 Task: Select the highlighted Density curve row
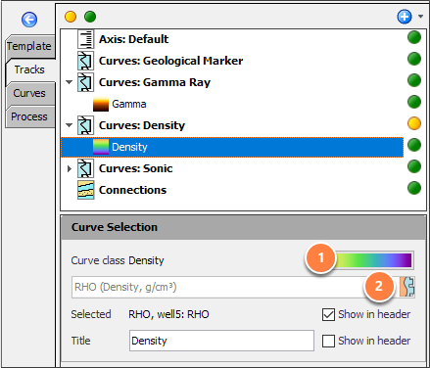tap(232, 147)
